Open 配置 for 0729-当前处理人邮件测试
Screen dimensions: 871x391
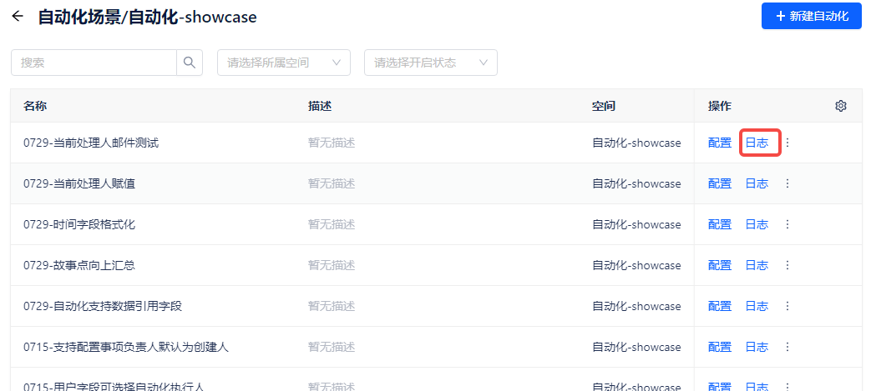click(720, 143)
